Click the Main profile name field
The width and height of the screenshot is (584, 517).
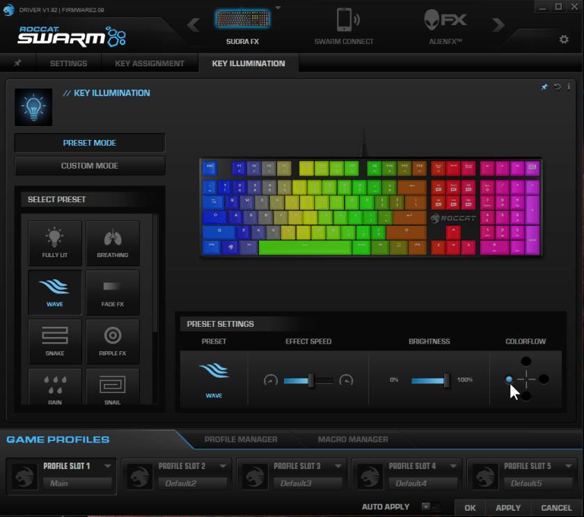77,483
